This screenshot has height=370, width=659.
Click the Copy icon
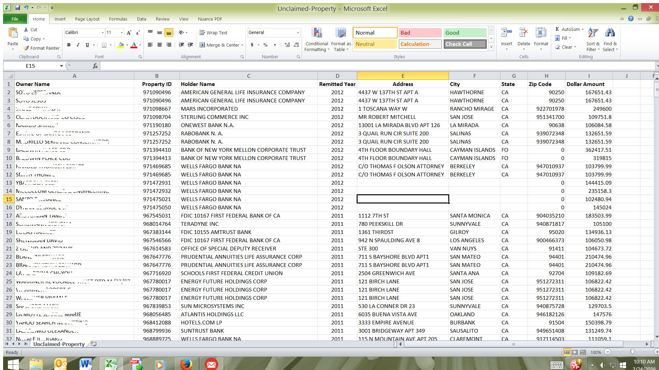coord(26,39)
